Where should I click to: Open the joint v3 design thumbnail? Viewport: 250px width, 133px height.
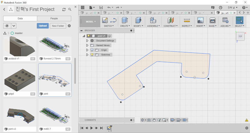click(x=20, y=115)
